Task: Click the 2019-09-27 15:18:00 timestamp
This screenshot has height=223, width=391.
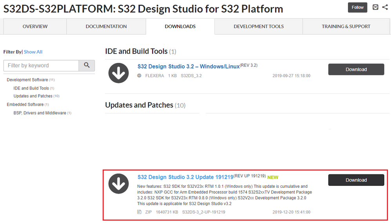Action: [291, 76]
